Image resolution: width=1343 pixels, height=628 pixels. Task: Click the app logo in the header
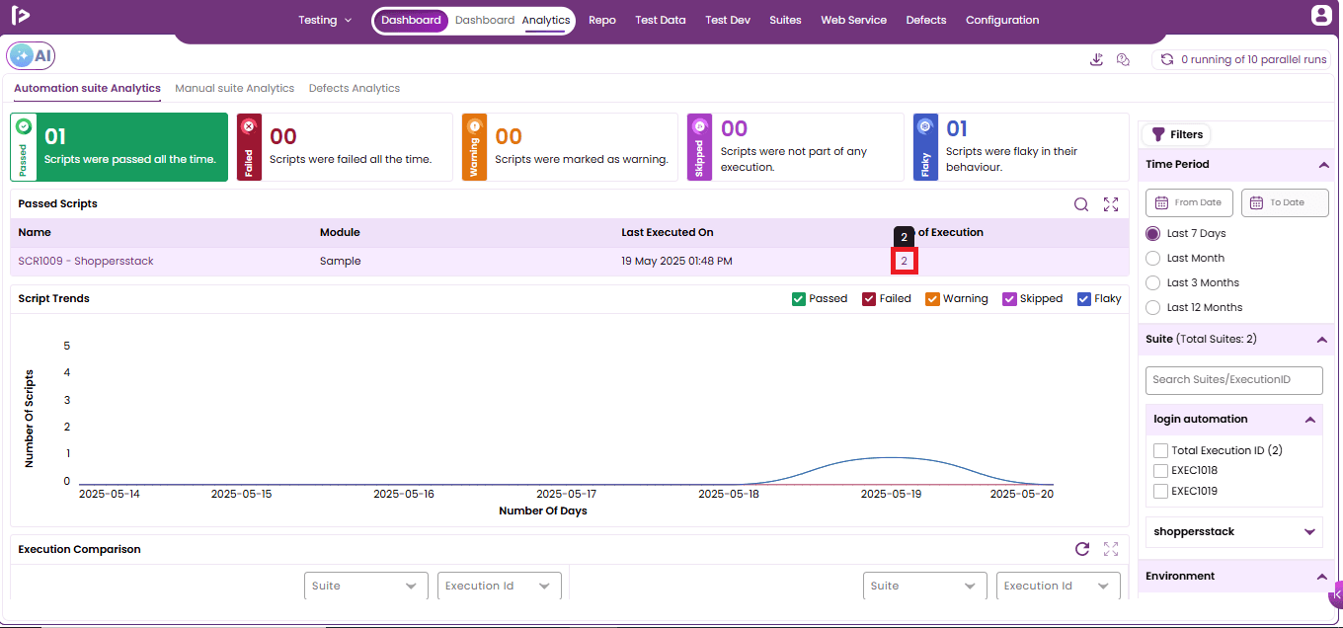pyautogui.click(x=20, y=14)
